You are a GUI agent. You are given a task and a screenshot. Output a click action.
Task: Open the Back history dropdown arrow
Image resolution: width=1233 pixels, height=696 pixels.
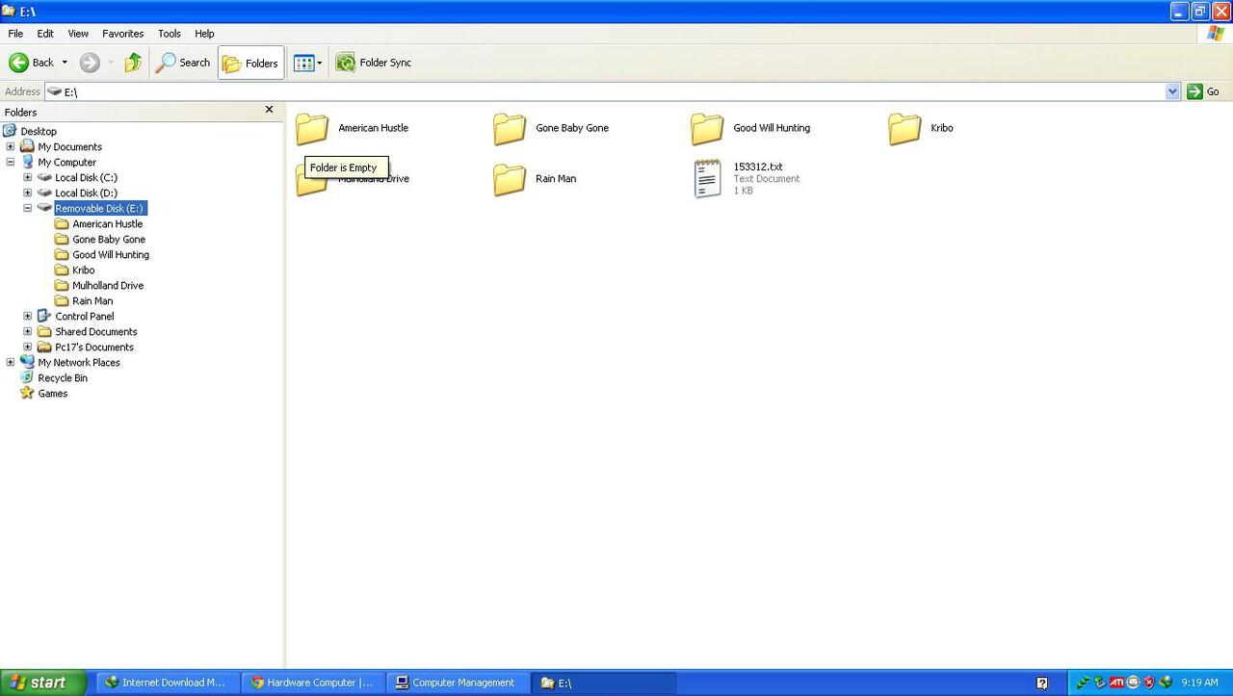[65, 63]
